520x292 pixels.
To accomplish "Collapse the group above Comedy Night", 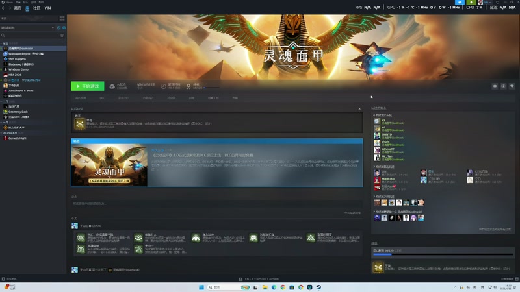I will pyautogui.click(x=2, y=133).
